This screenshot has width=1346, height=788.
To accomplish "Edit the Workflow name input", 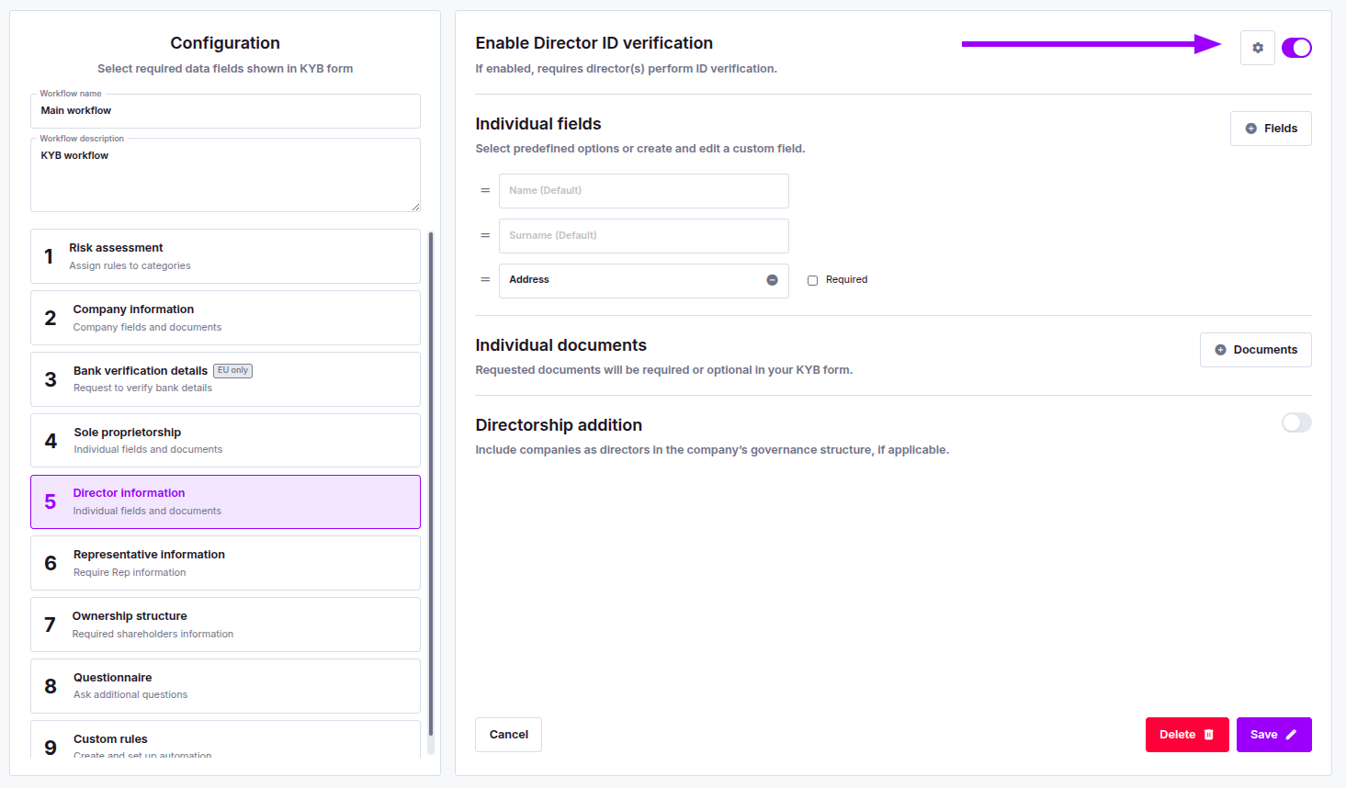I will coord(225,111).
